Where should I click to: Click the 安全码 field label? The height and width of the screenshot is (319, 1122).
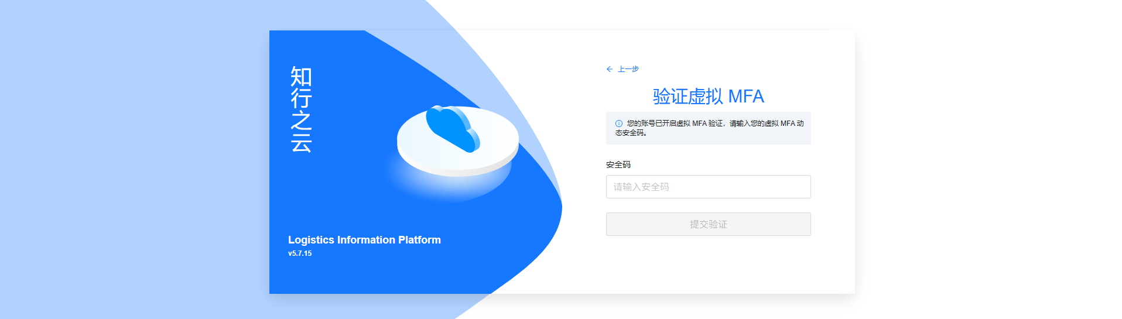pyautogui.click(x=618, y=164)
